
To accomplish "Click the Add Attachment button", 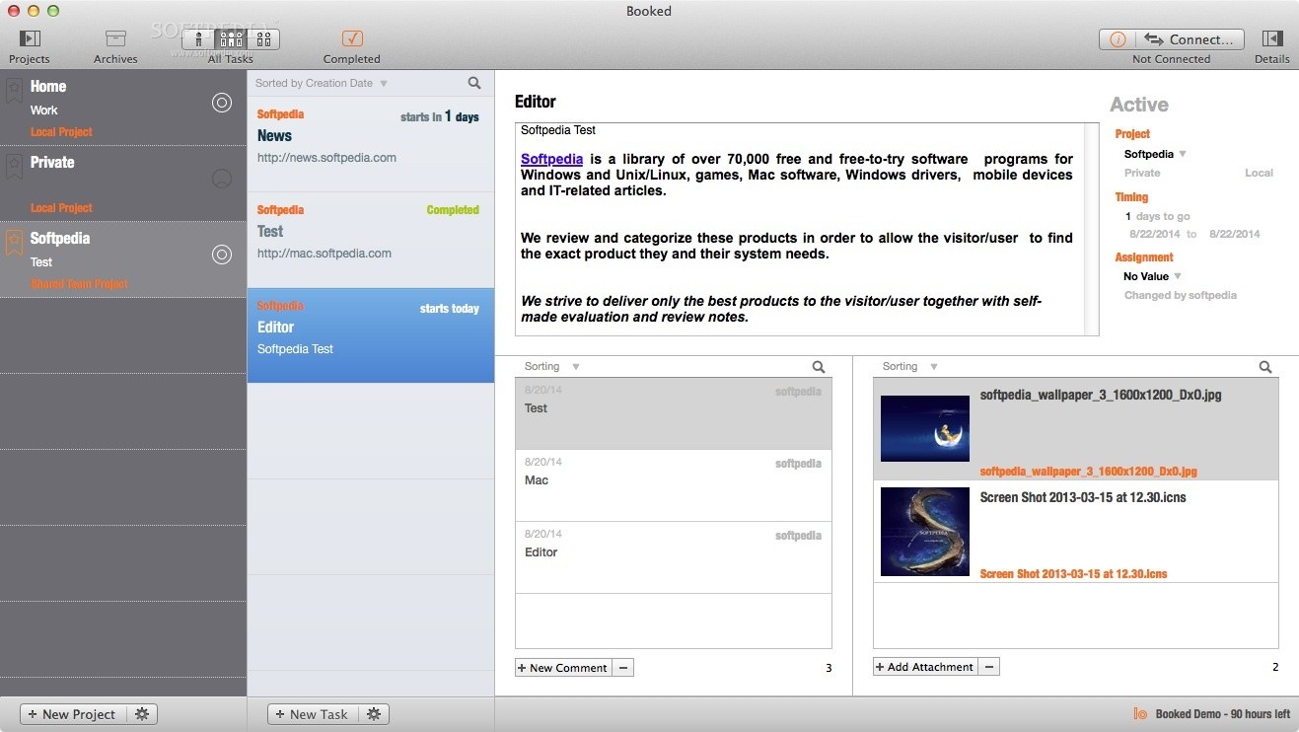I will pos(925,667).
